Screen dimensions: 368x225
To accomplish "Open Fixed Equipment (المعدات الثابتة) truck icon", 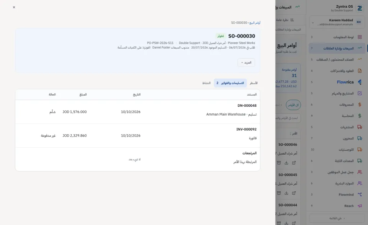I will click(360, 161).
